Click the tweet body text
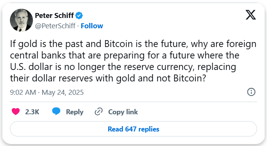 pos(133,61)
